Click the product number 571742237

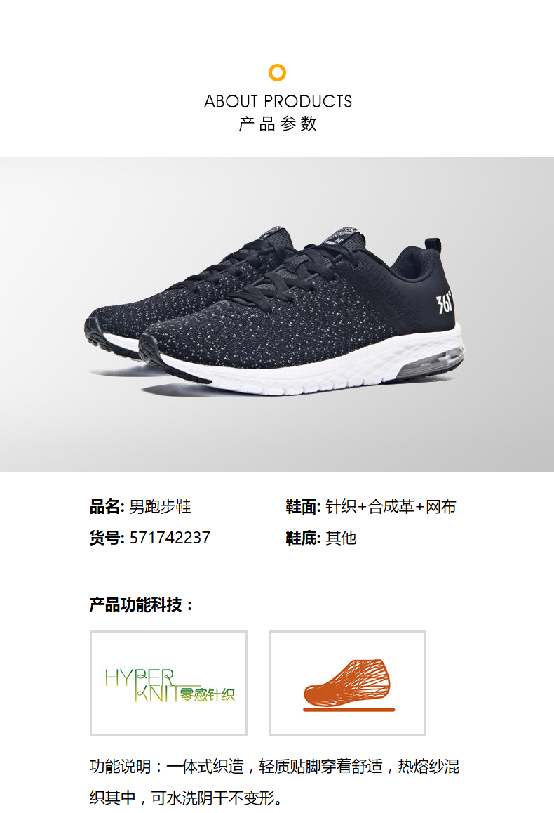[170, 538]
